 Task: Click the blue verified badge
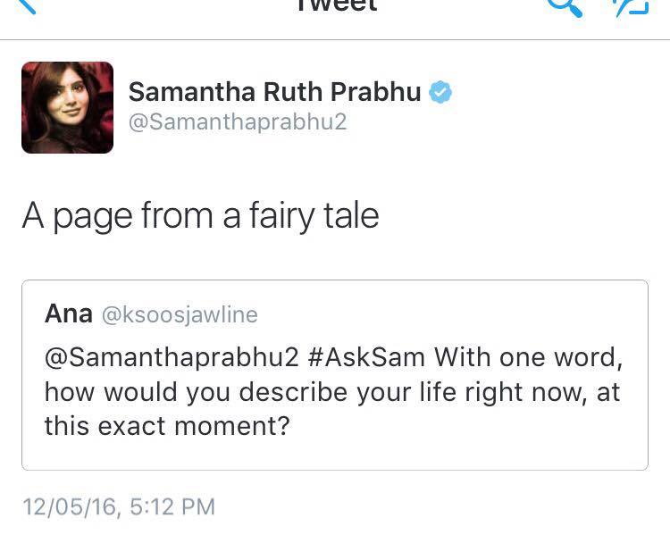pyautogui.click(x=440, y=92)
